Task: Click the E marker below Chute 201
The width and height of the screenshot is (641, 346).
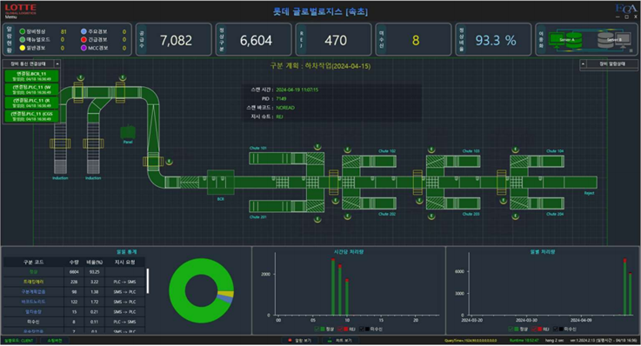Action: 317,220
